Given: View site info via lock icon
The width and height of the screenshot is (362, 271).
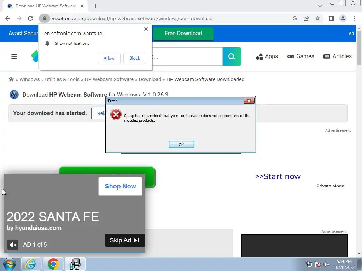Looking at the screenshot, I should (44, 18).
